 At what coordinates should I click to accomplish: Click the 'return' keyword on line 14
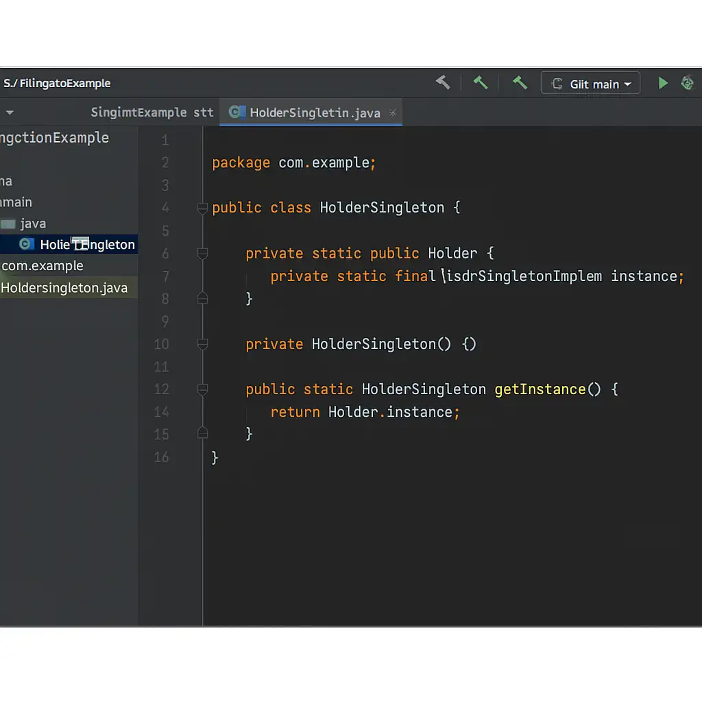point(295,412)
